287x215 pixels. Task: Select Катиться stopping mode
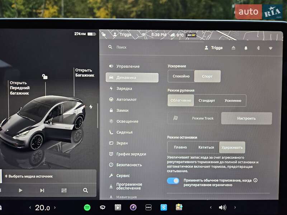206,147
